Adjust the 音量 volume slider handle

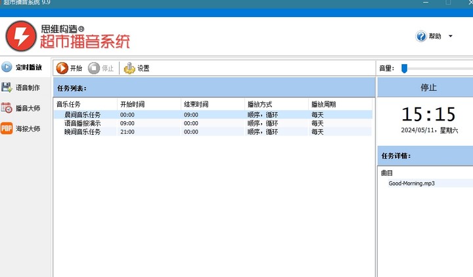coord(405,68)
